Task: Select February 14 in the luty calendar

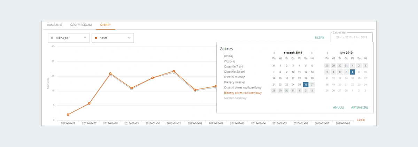Action: pyautogui.click(x=346, y=78)
